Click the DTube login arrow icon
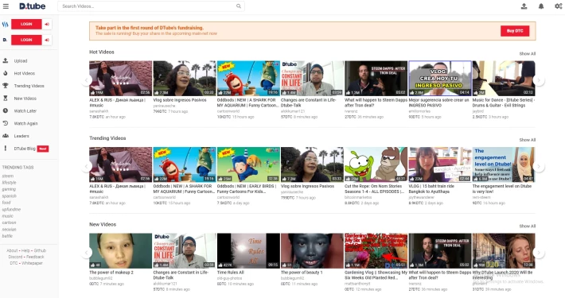 47,40
